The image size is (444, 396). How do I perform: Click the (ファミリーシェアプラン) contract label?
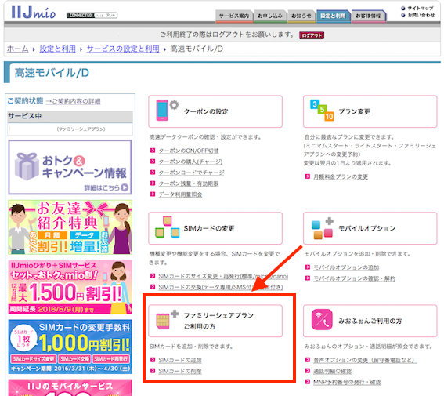click(x=81, y=129)
